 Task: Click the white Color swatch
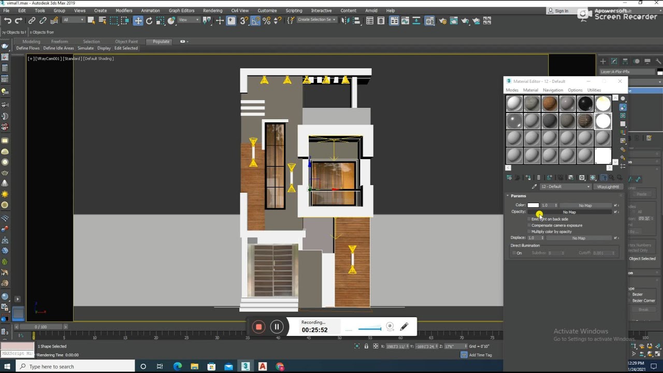pyautogui.click(x=533, y=205)
